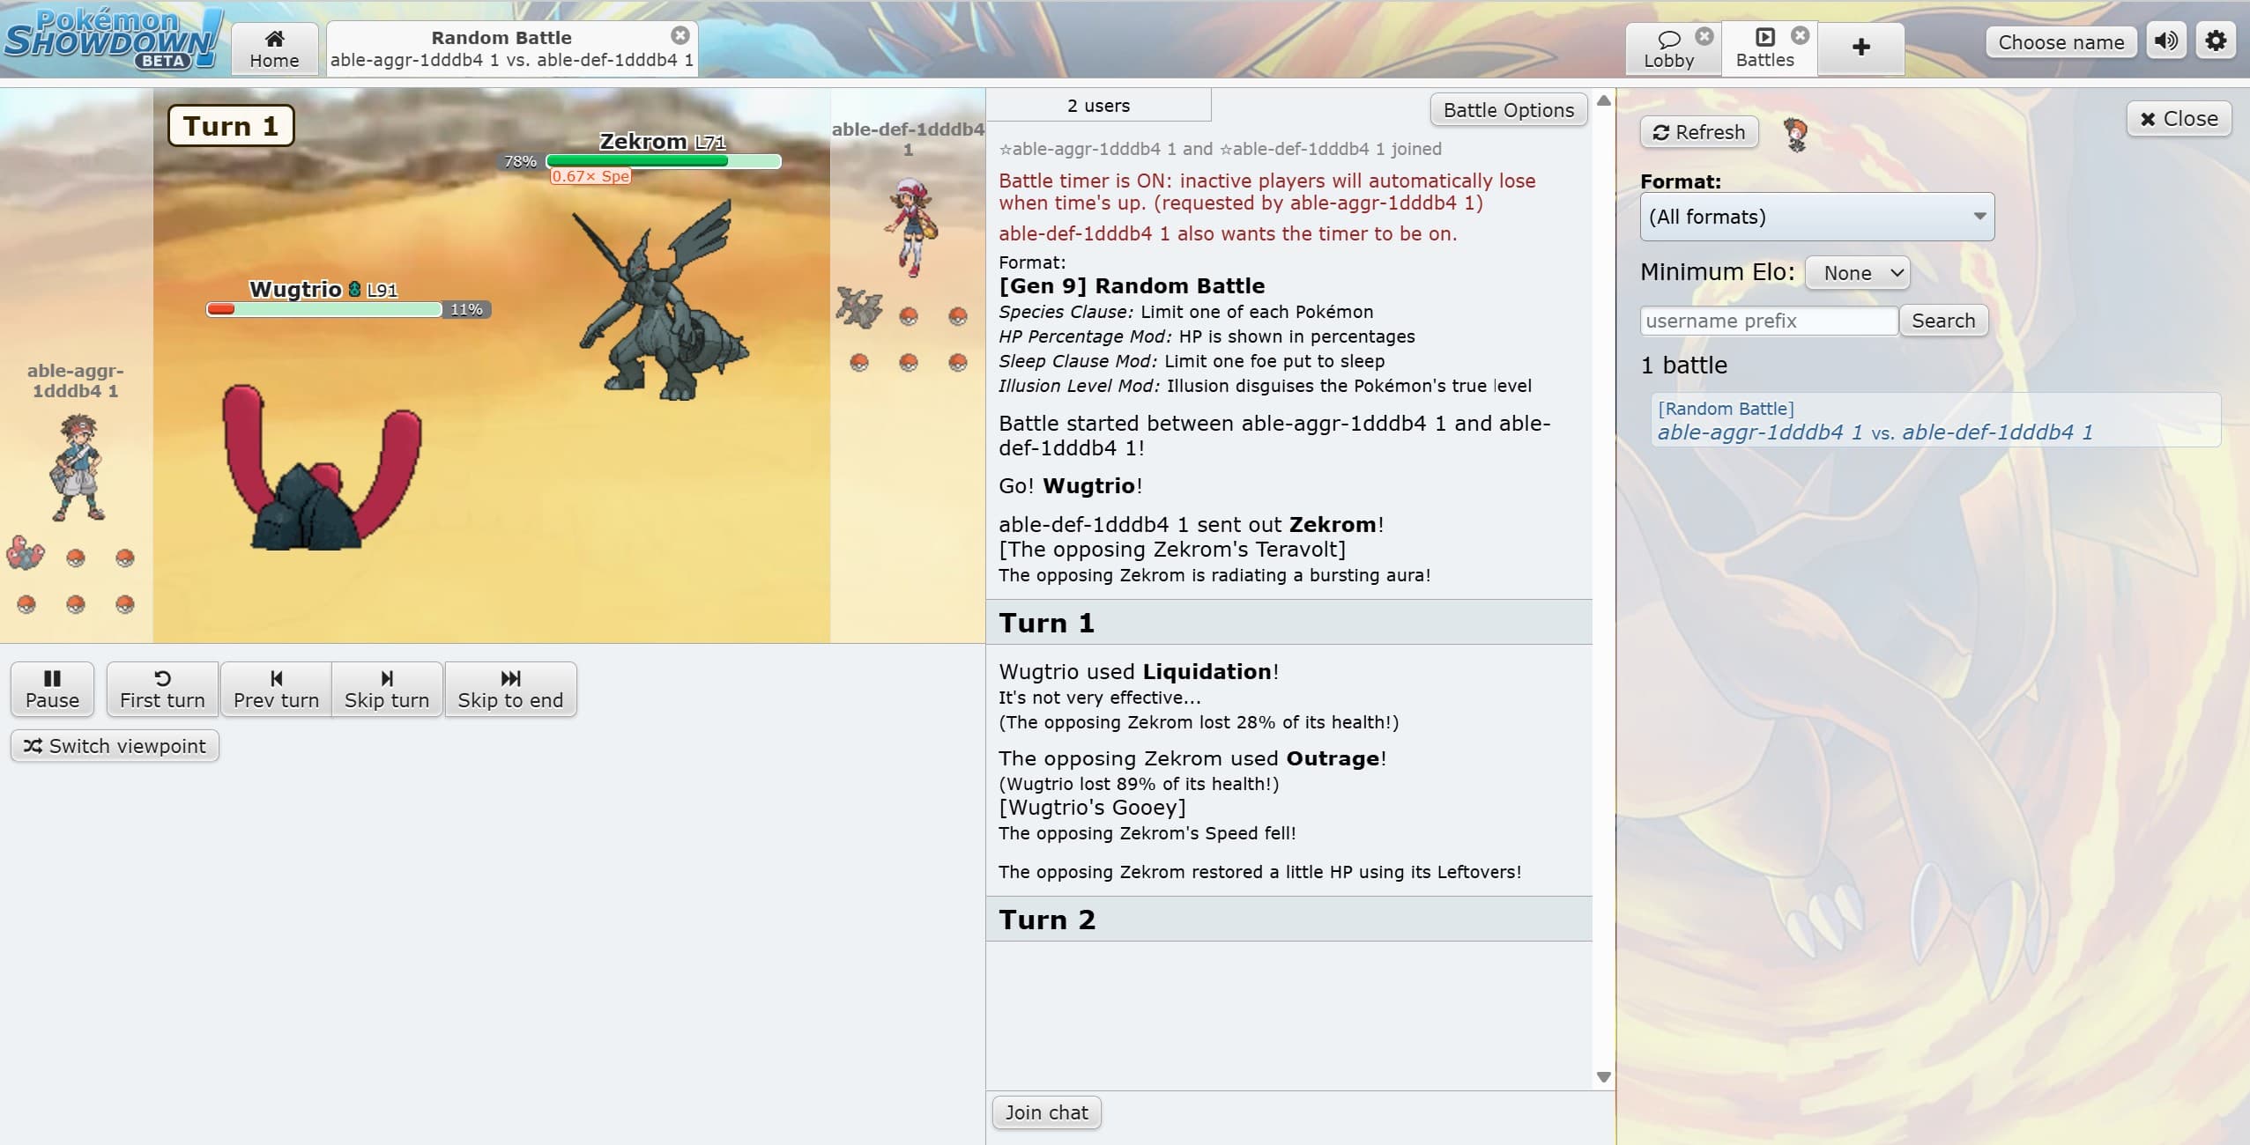2250x1145 pixels.
Task: Click the Turn 1 indicator on the battlefield
Action: (231, 126)
